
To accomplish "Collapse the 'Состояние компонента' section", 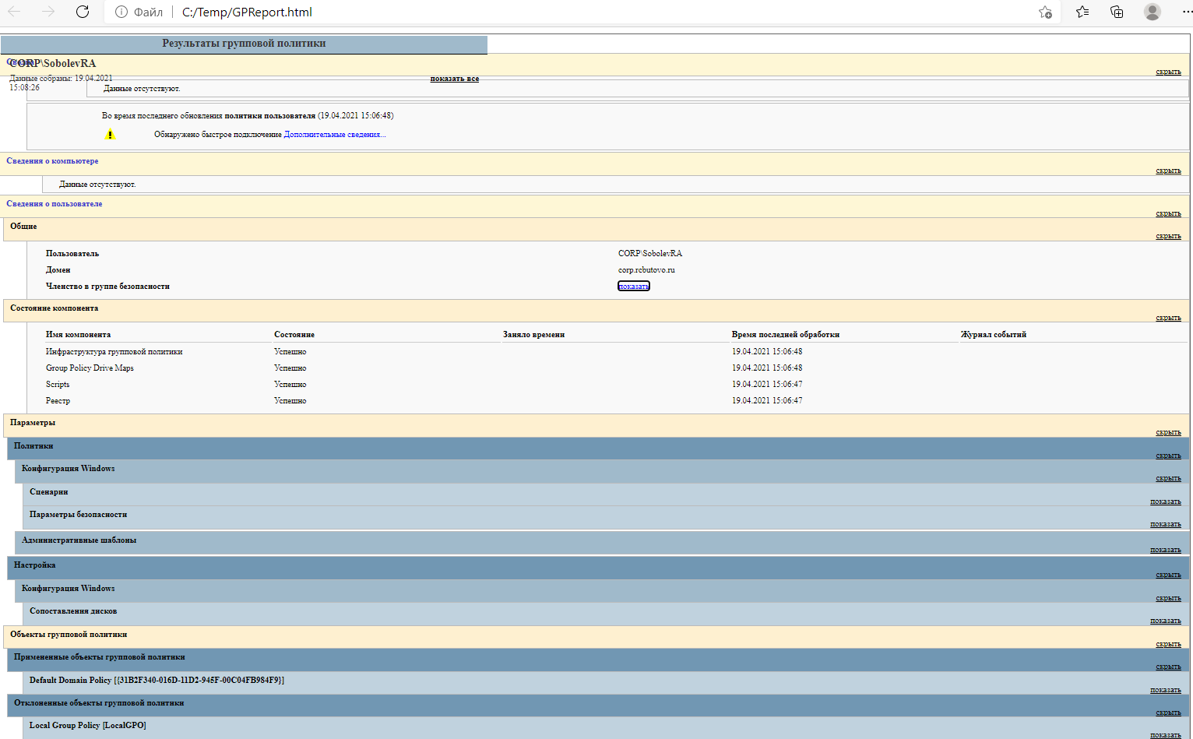I will [x=1168, y=318].
